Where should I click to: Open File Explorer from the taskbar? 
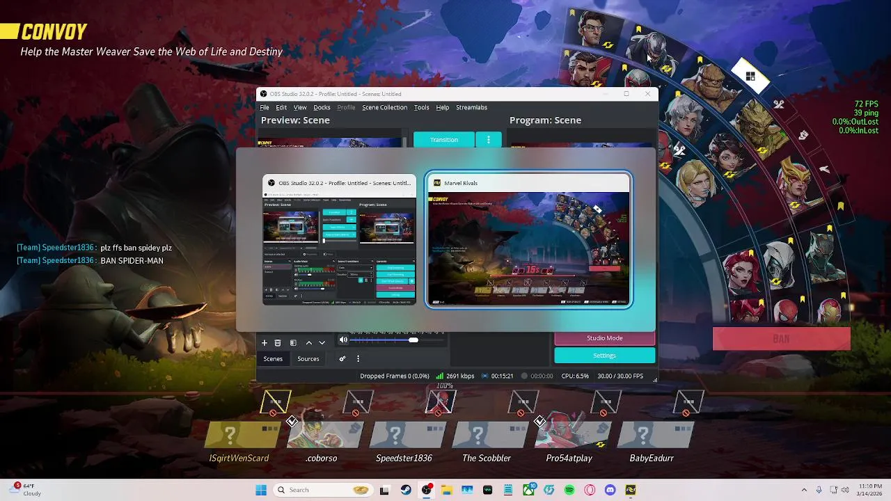[x=446, y=490]
